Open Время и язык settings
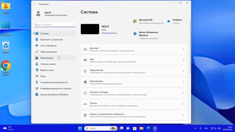Viewport: 235px width, 132px height. tap(55, 70)
